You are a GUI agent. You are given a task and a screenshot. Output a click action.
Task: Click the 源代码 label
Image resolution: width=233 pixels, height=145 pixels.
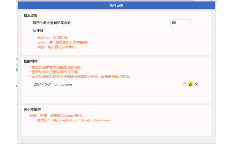(43, 120)
